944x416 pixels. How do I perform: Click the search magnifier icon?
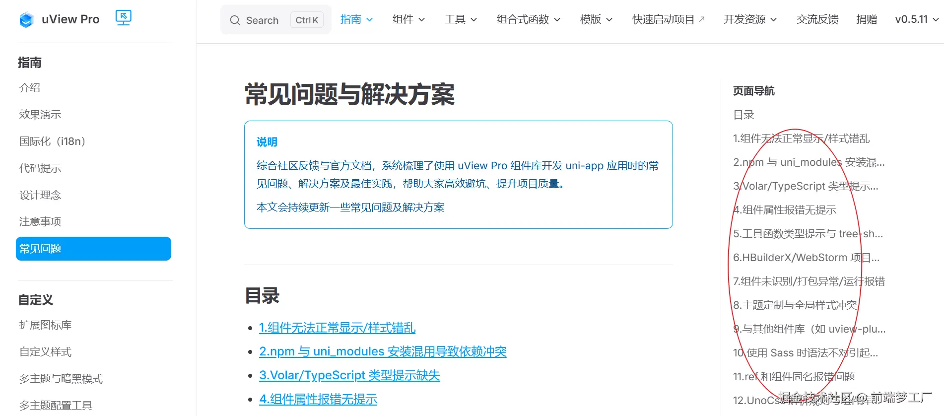pos(235,20)
